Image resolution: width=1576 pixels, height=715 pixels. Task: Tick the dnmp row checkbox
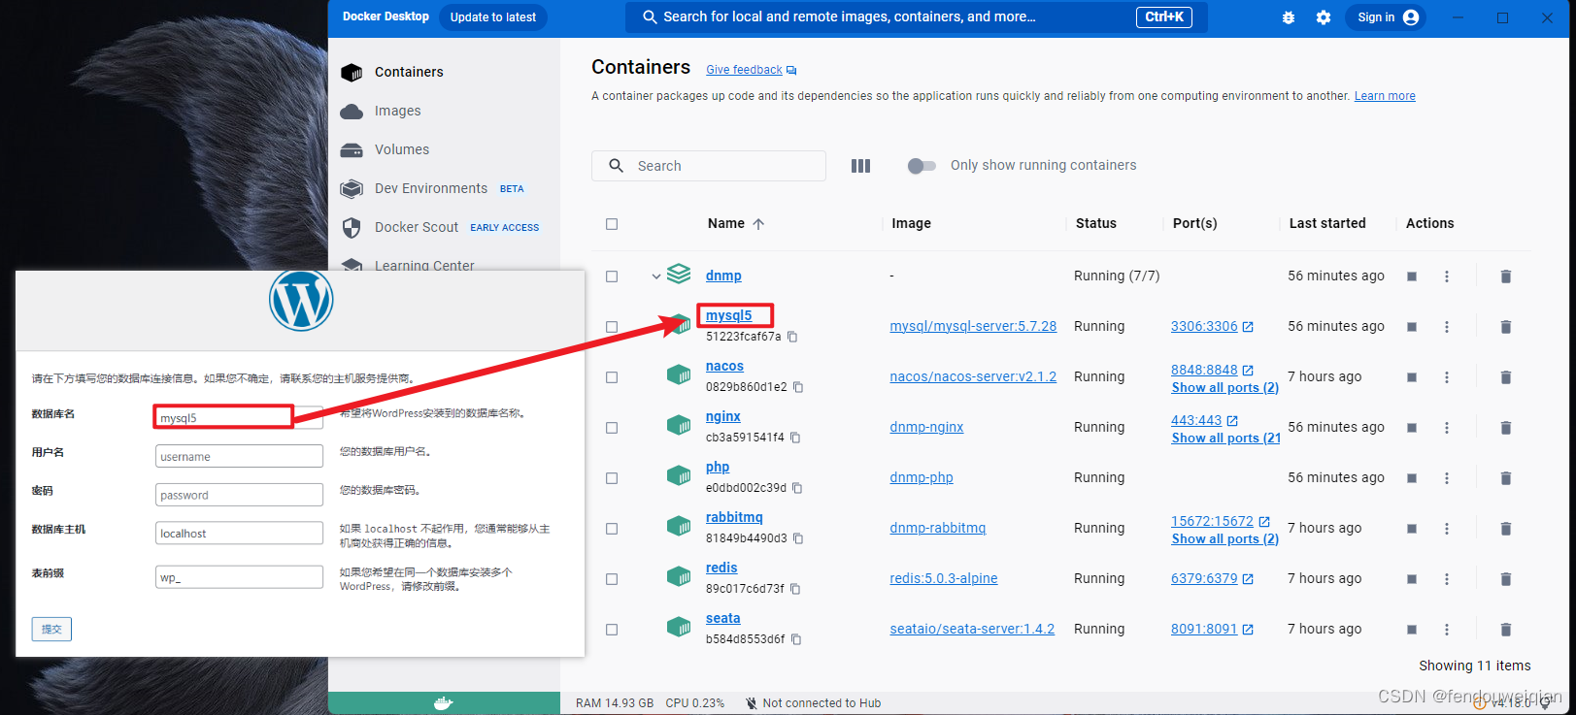coord(612,276)
